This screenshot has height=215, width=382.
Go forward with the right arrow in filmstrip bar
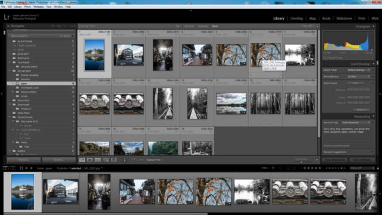(31, 168)
